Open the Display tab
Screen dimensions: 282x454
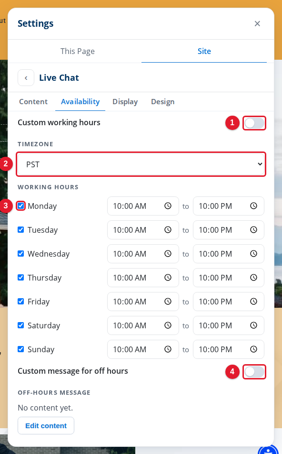pos(125,102)
